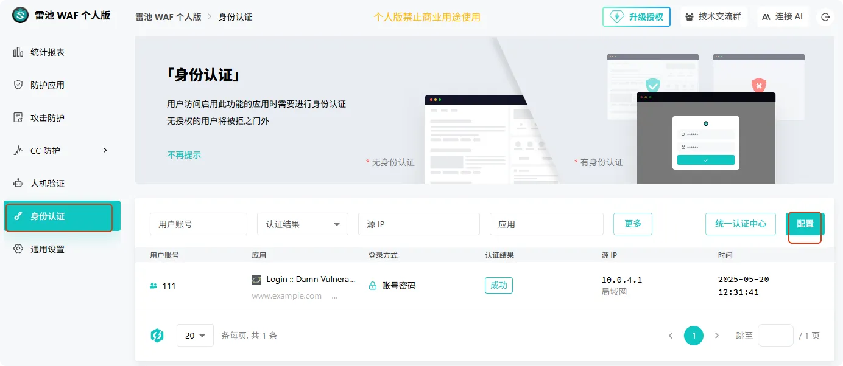The height and width of the screenshot is (366, 843).
Task: Click the 攻击防护 document icon
Action: pyautogui.click(x=18, y=118)
